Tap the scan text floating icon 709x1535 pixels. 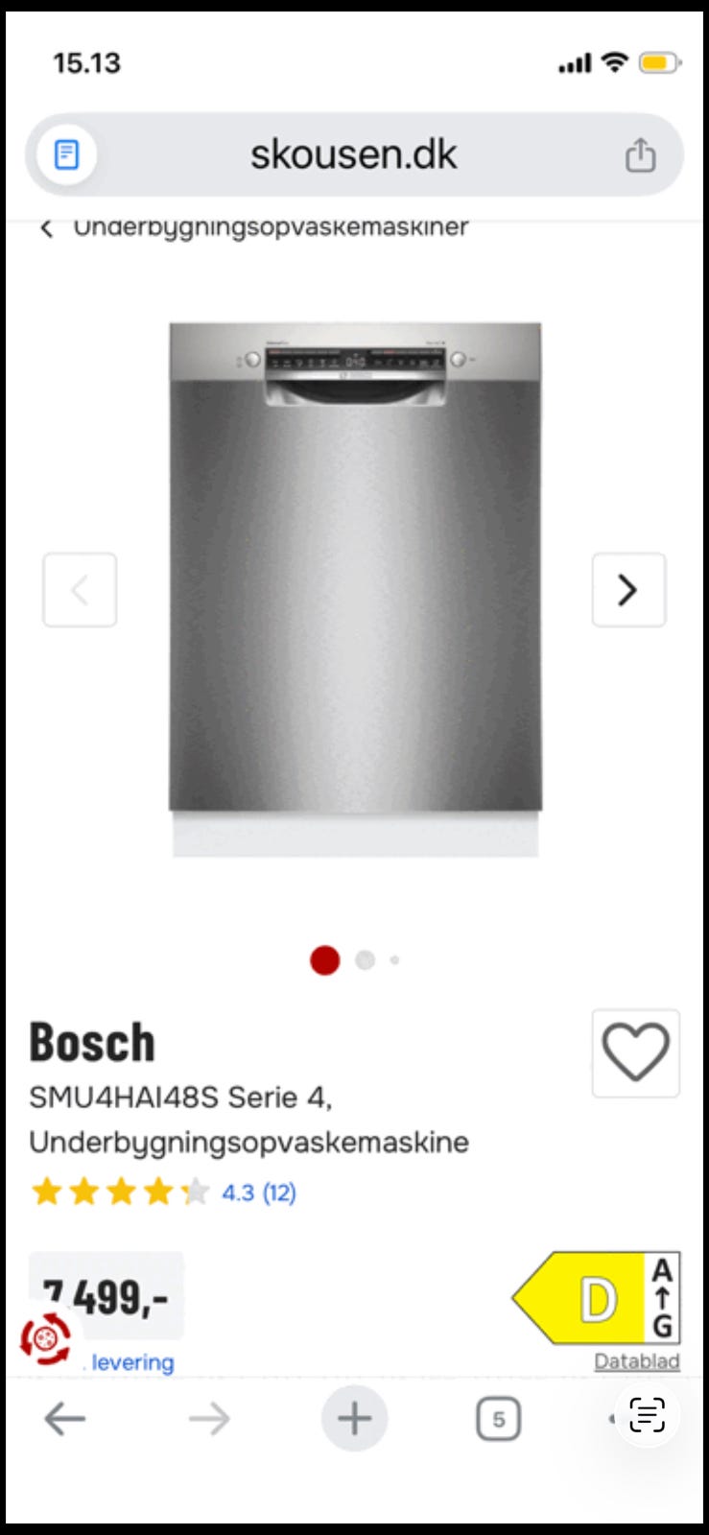click(x=648, y=1415)
